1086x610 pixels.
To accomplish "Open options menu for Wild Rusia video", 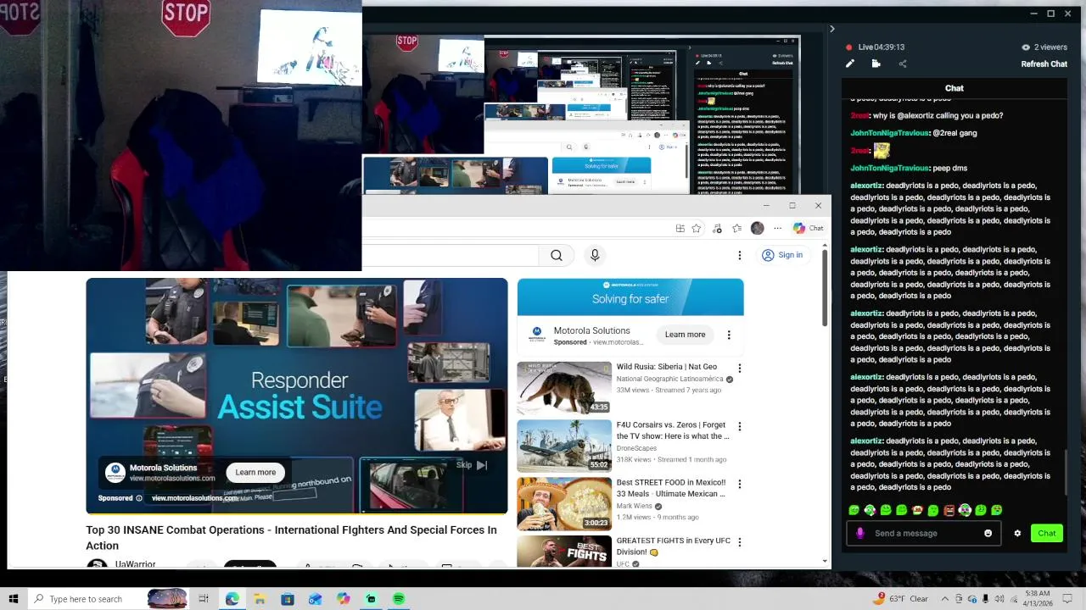I will point(739,369).
